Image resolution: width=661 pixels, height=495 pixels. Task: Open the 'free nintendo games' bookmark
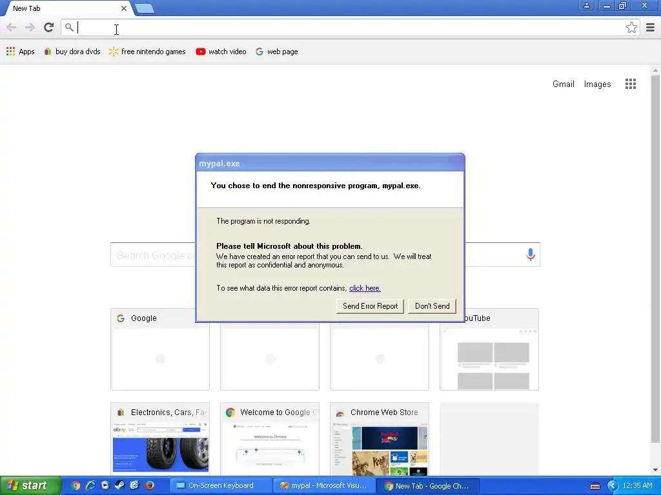(x=147, y=52)
